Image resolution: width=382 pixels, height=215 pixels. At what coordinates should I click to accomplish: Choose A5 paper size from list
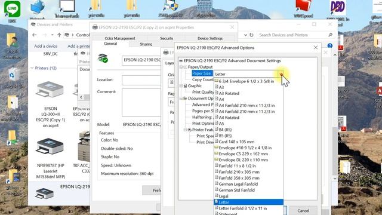pos(221,124)
